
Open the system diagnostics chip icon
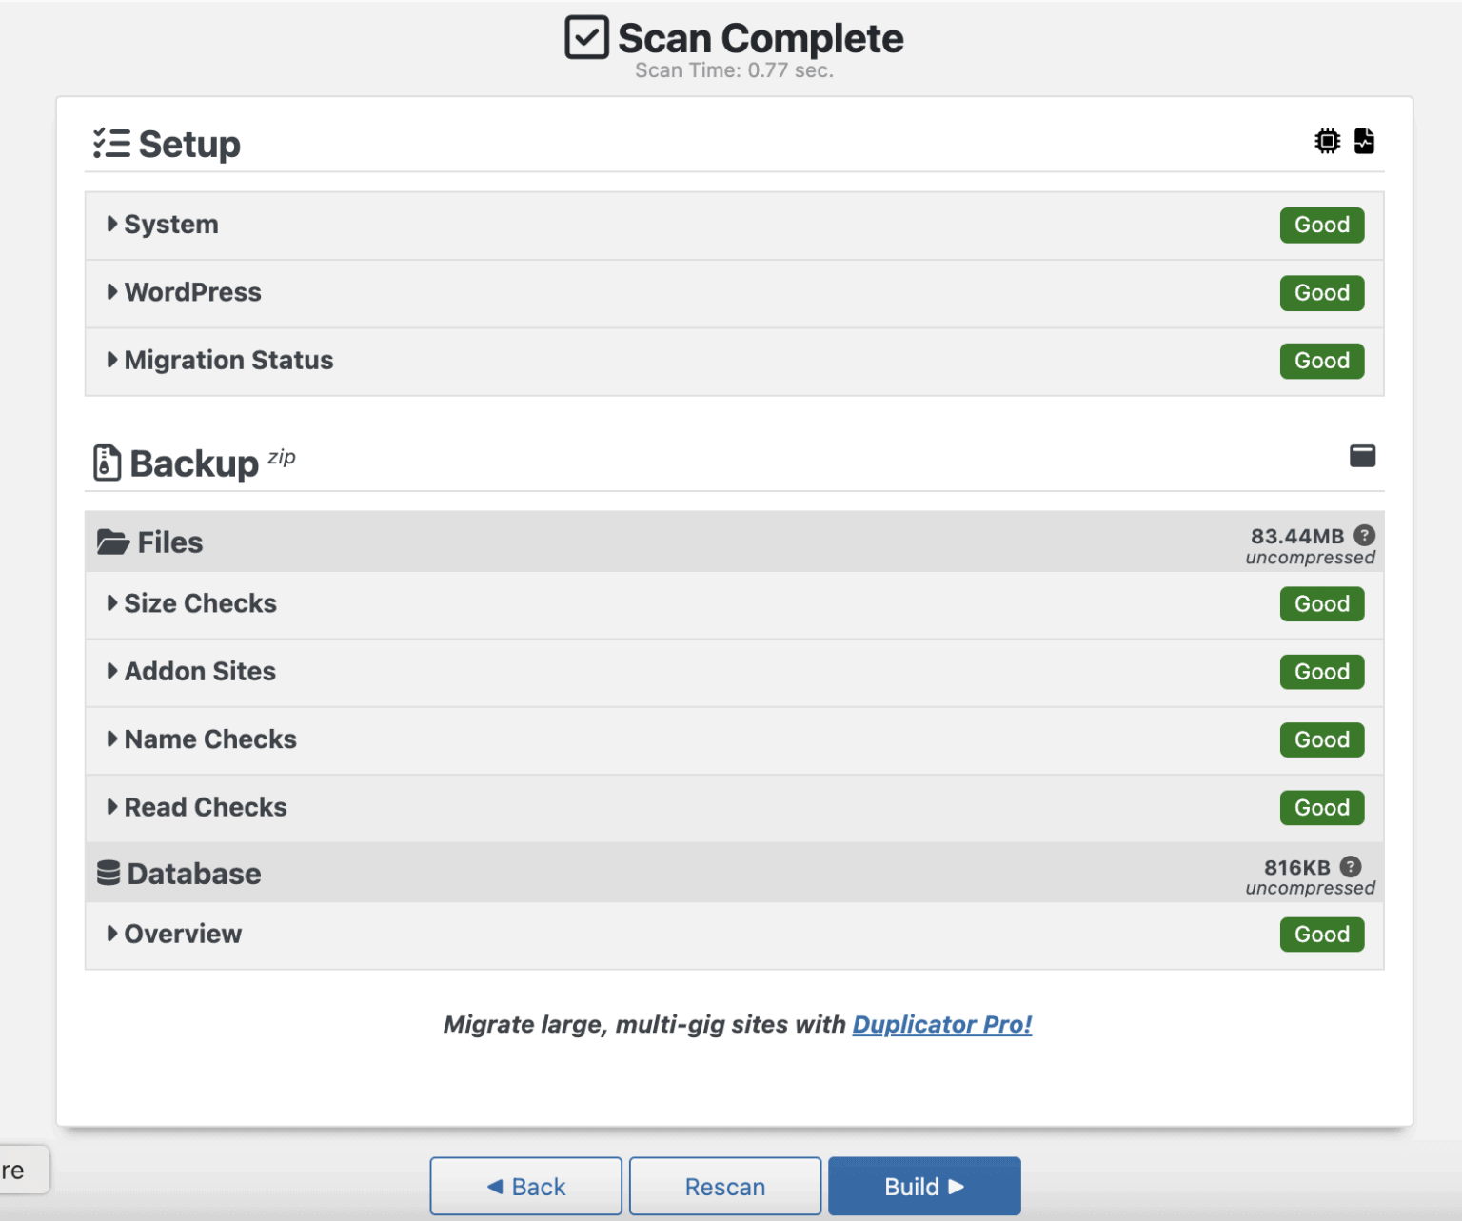(1327, 141)
